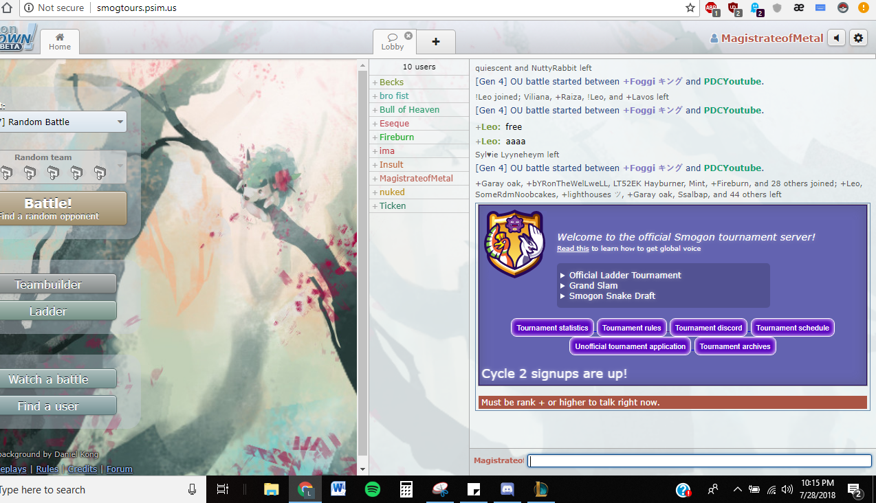Image resolution: width=876 pixels, height=503 pixels.
Task: Open Calculator from the taskbar
Action: (x=406, y=489)
